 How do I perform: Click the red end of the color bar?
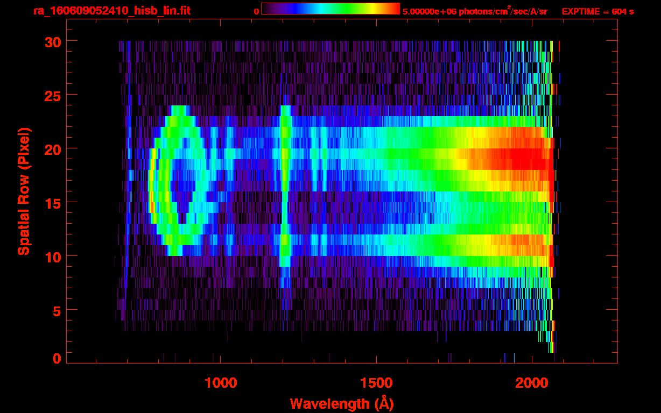393,9
